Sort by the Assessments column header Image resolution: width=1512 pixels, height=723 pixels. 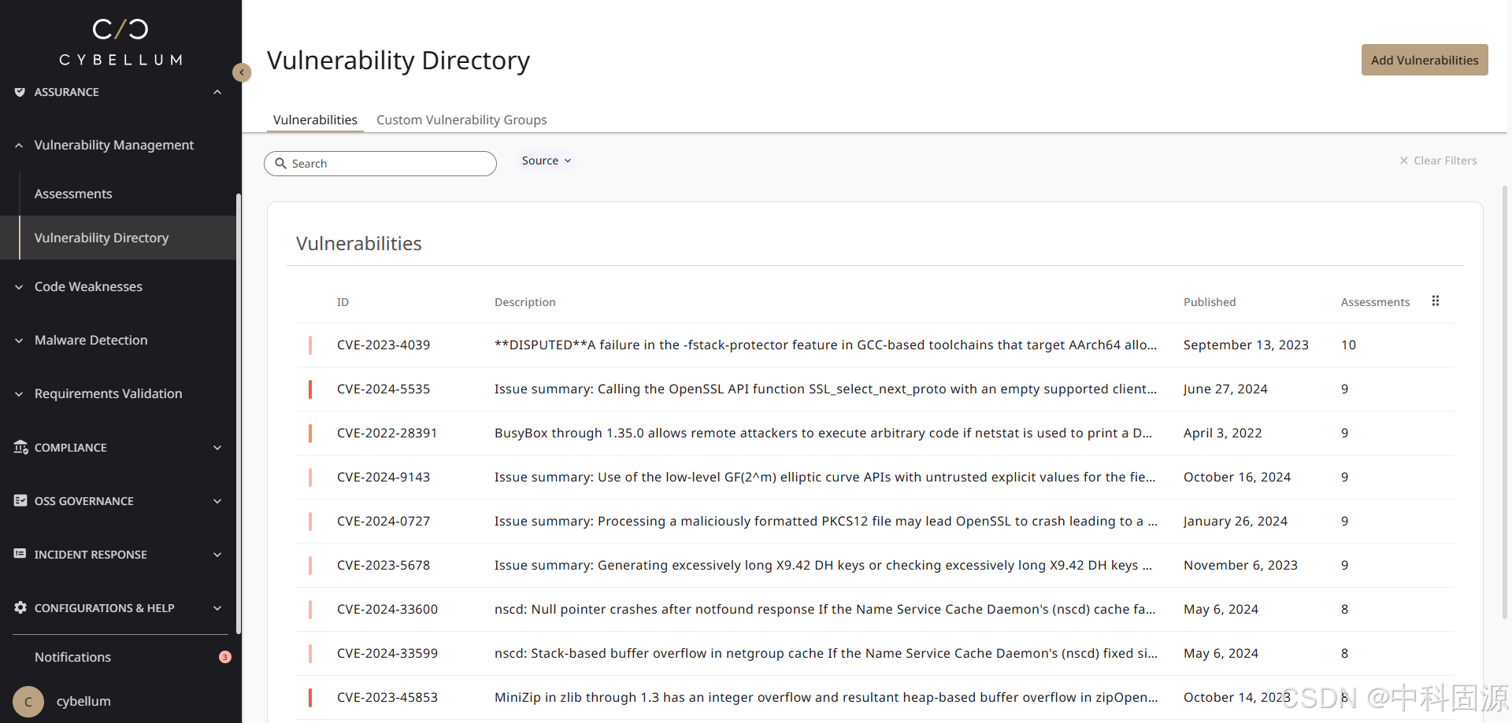1375,302
